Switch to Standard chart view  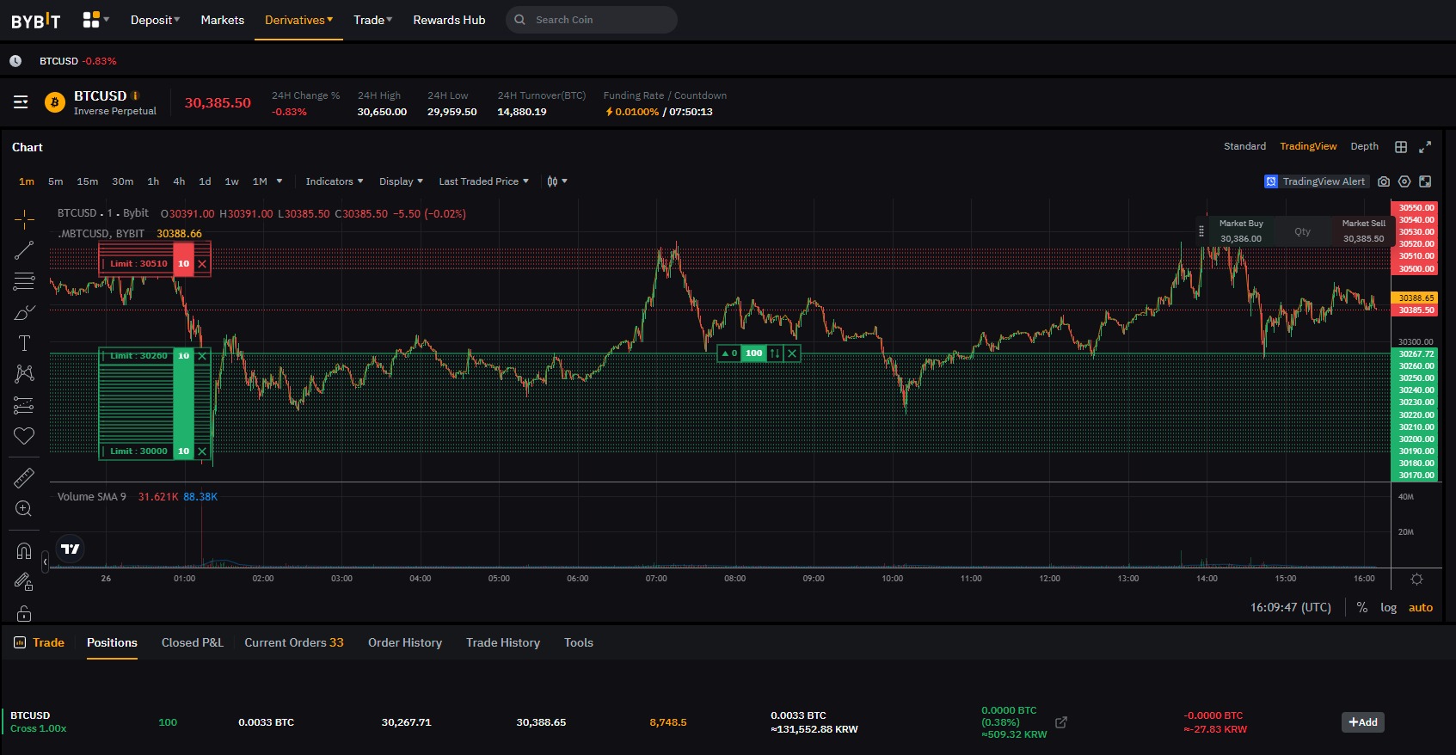click(1244, 146)
